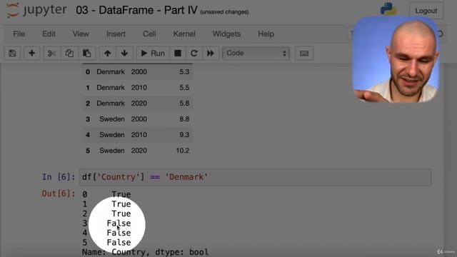Restart the kernel icon

[194, 53]
